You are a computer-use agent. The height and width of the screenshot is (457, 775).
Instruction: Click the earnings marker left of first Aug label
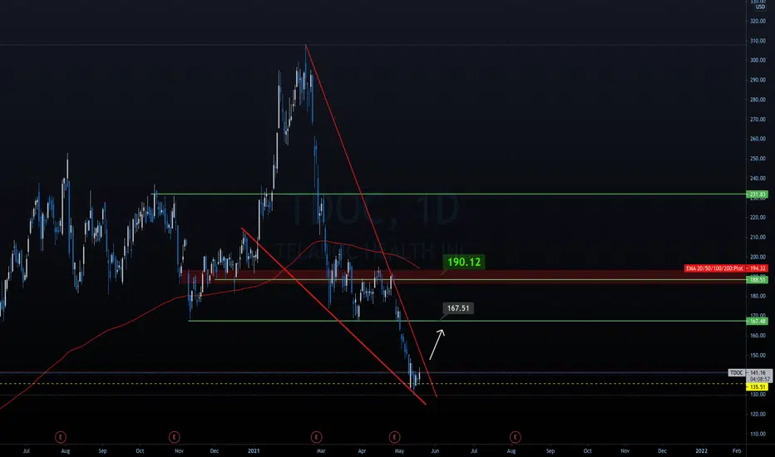(61, 437)
